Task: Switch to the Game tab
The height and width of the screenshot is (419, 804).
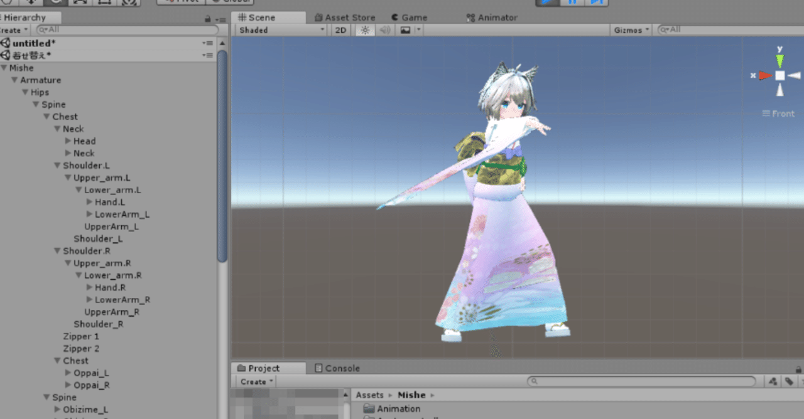Action: click(x=413, y=17)
